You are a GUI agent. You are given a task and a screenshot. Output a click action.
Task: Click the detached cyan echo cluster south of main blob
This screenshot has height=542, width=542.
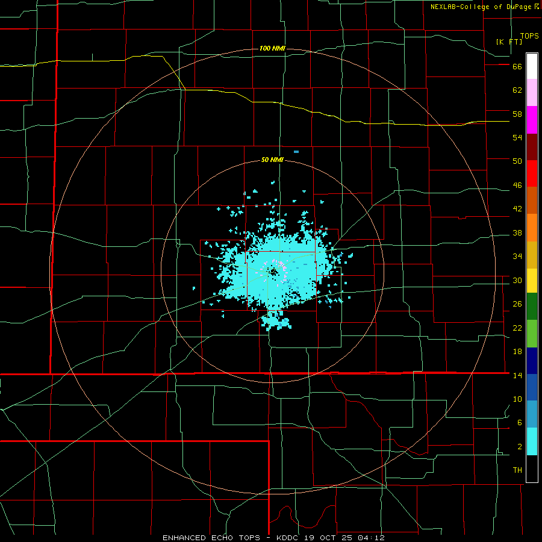click(276, 322)
